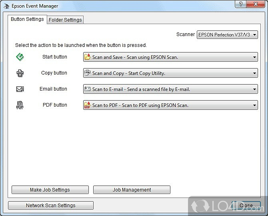Switch to the Folder Settings tab

(65, 20)
